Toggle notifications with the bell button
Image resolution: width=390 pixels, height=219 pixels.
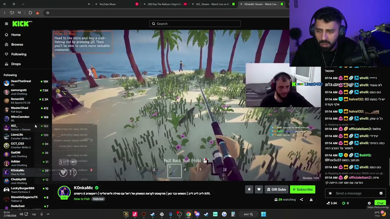point(249,189)
